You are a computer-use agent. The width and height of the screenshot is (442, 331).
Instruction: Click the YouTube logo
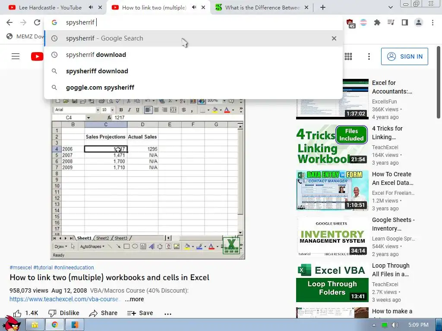[37, 56]
